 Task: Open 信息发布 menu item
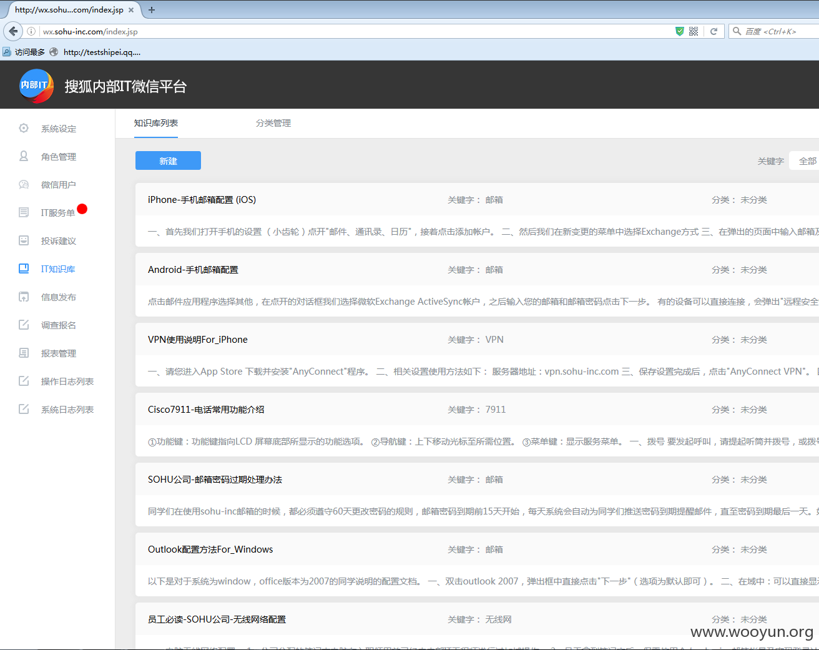pyautogui.click(x=59, y=297)
